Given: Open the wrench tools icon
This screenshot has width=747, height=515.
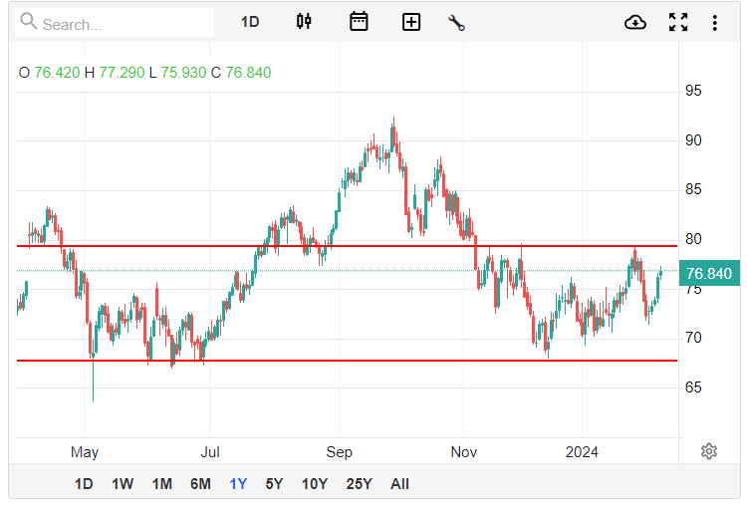Looking at the screenshot, I should click(x=456, y=22).
